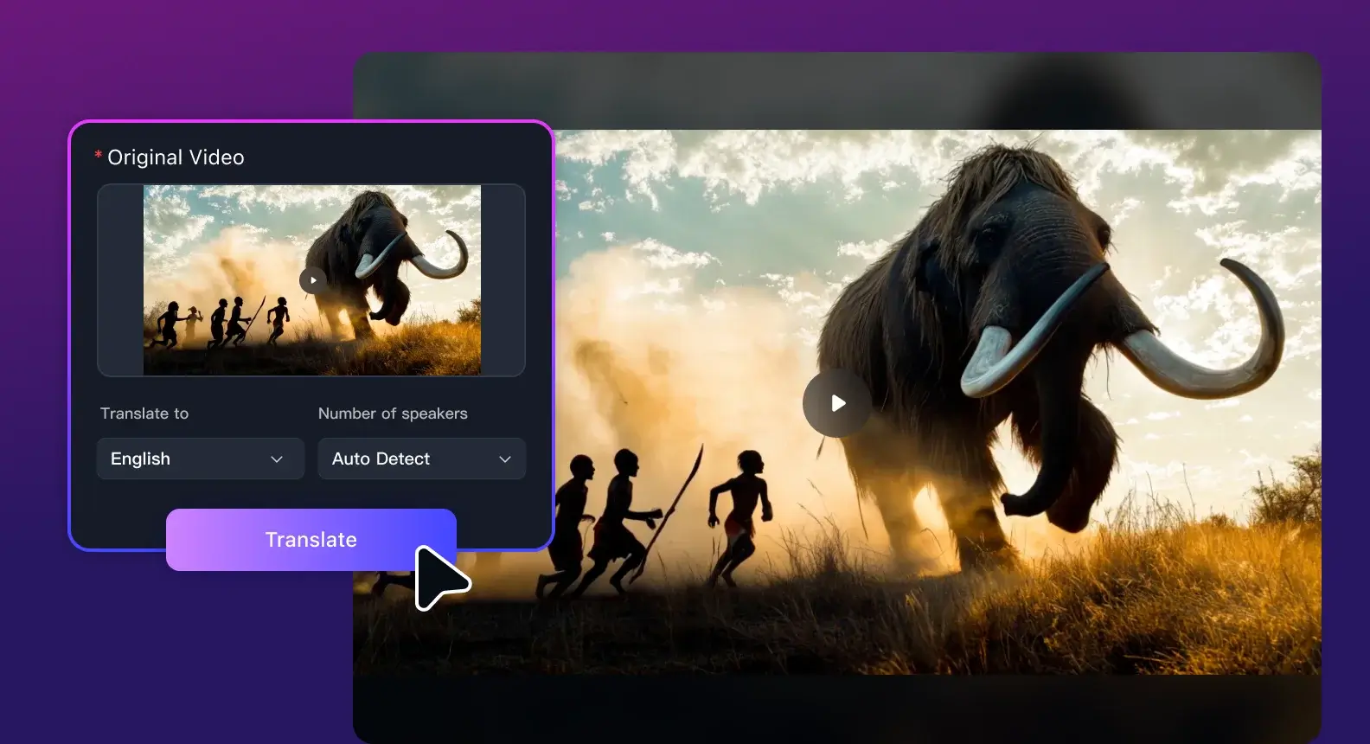Select the mammoth in the Original Video thumbnail
The image size is (1370, 744).
(x=381, y=260)
